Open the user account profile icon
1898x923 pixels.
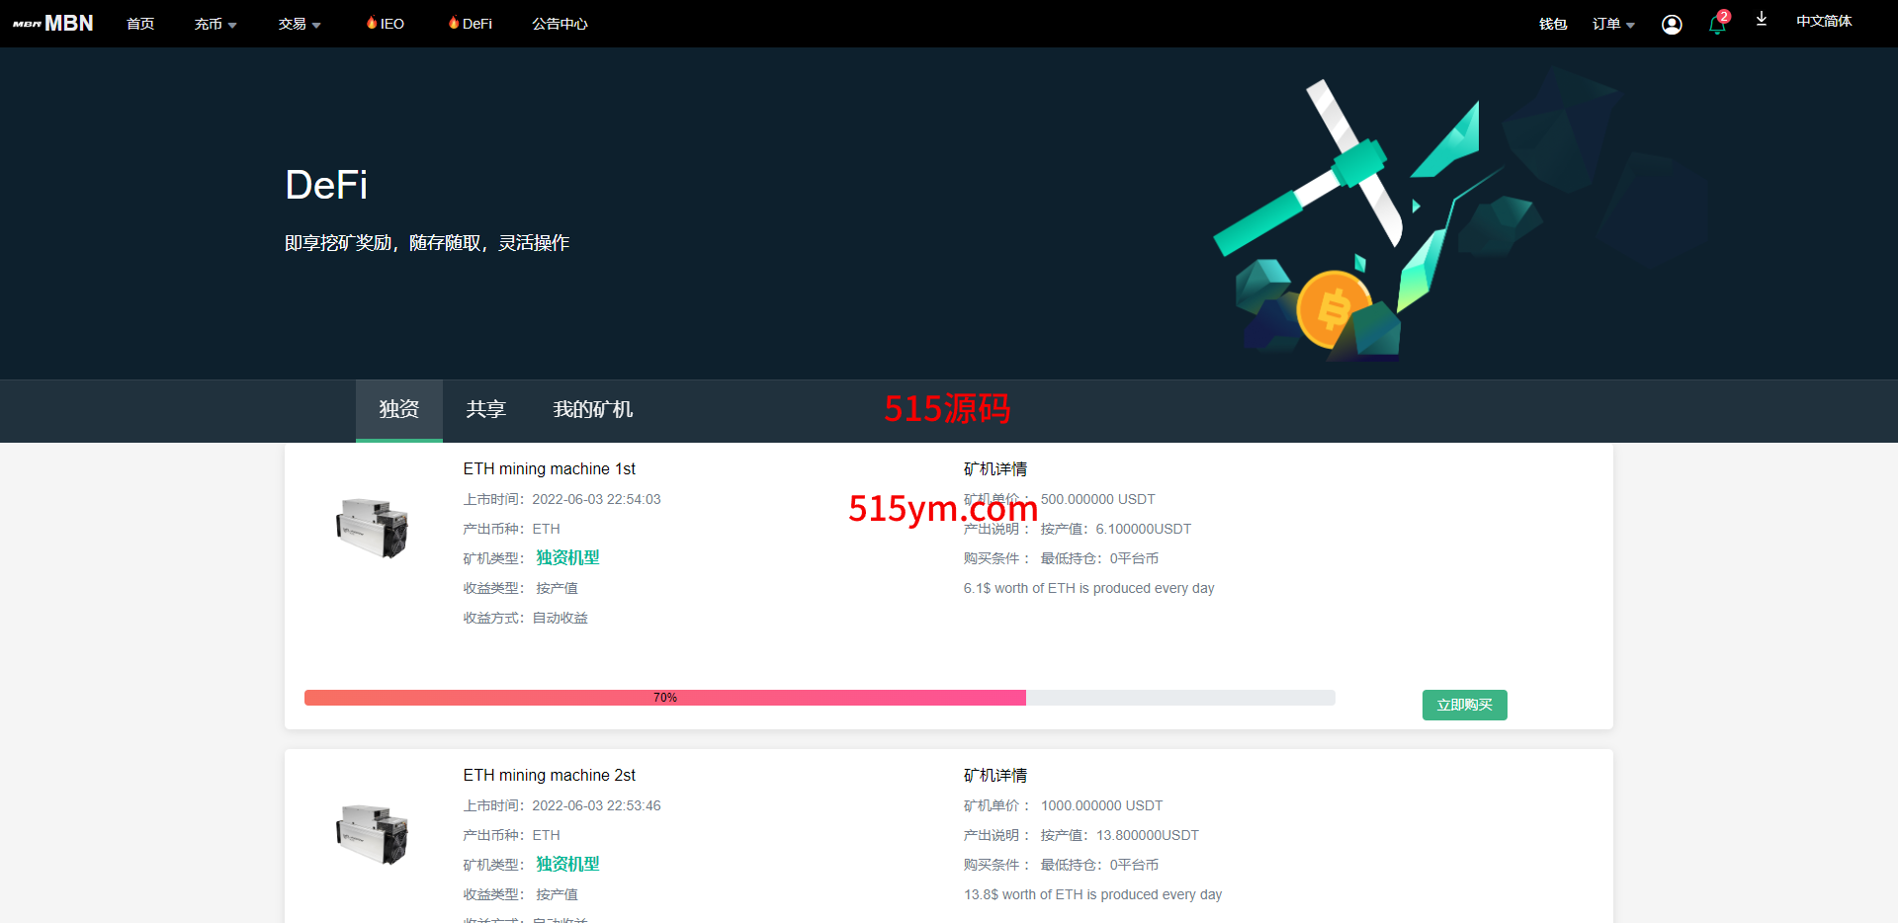tap(1672, 25)
